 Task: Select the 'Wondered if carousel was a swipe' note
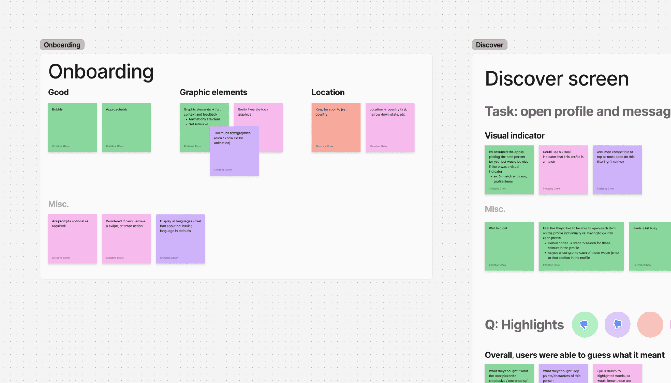(x=127, y=239)
